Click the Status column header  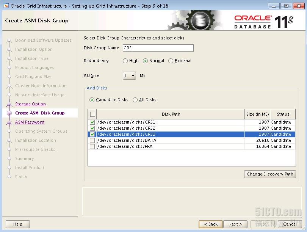[x=283, y=114]
